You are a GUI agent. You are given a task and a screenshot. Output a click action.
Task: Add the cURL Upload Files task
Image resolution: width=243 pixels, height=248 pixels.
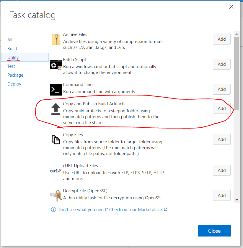tap(222, 170)
